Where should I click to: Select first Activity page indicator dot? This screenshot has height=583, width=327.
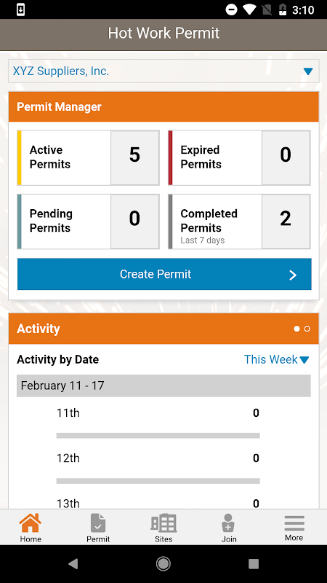[x=296, y=329]
